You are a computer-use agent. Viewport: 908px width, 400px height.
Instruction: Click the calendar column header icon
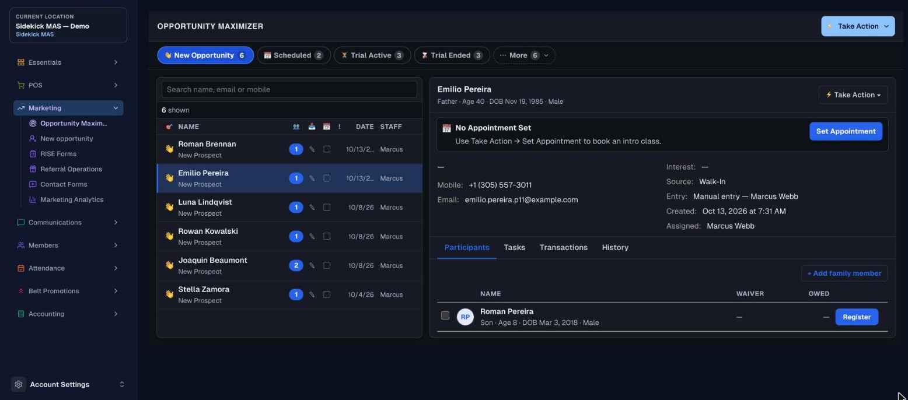point(327,127)
